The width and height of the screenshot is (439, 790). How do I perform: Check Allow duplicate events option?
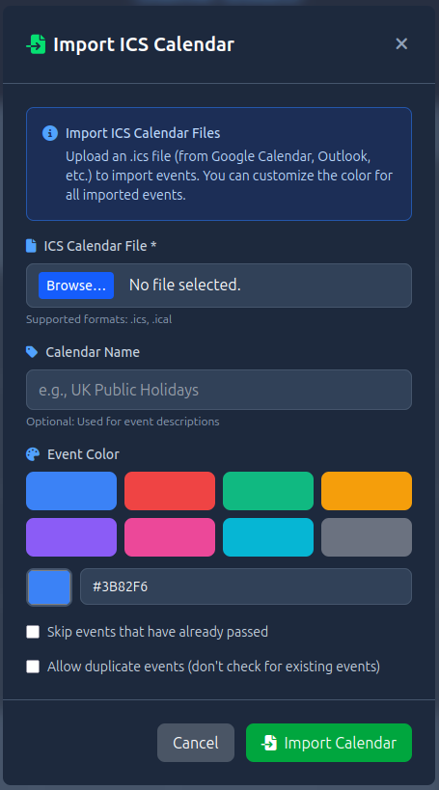coord(33,667)
